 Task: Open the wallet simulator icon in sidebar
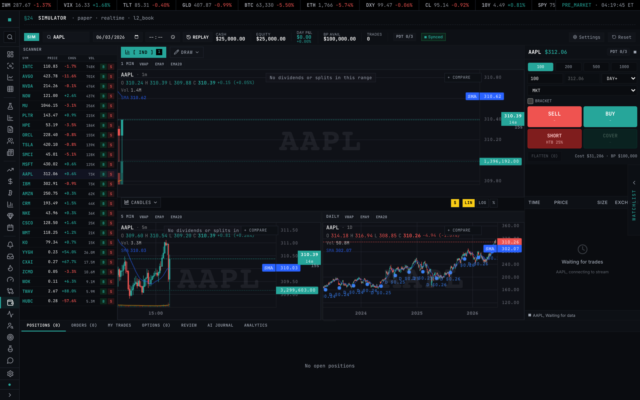click(x=10, y=303)
